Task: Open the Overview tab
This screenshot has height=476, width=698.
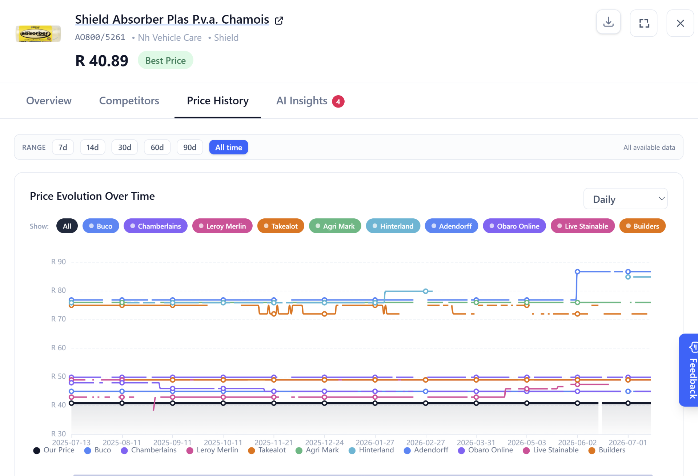Action: click(x=49, y=101)
